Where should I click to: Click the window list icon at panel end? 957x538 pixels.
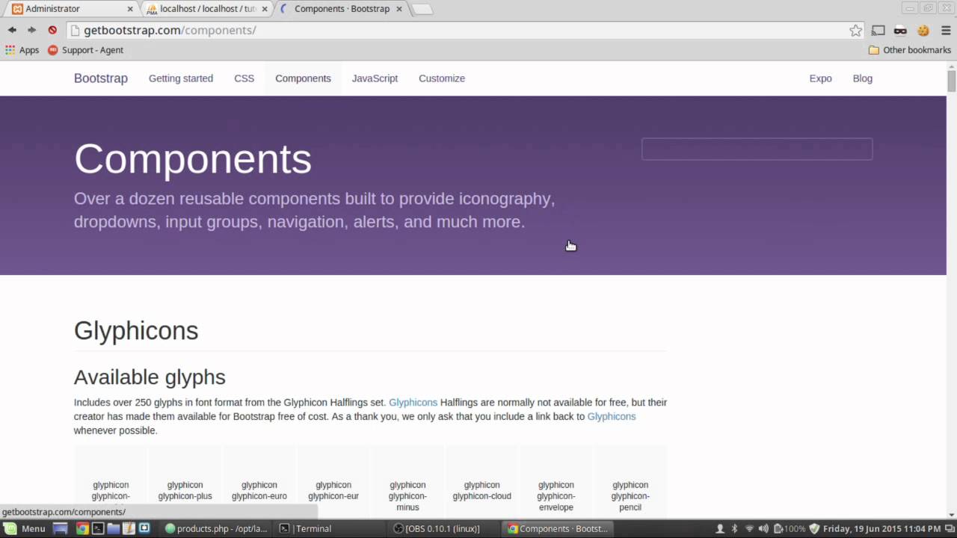pyautogui.click(x=949, y=528)
